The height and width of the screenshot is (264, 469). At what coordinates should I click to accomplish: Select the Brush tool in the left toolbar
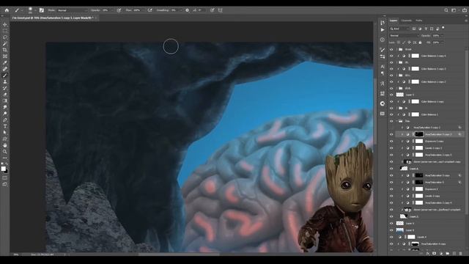click(5, 76)
